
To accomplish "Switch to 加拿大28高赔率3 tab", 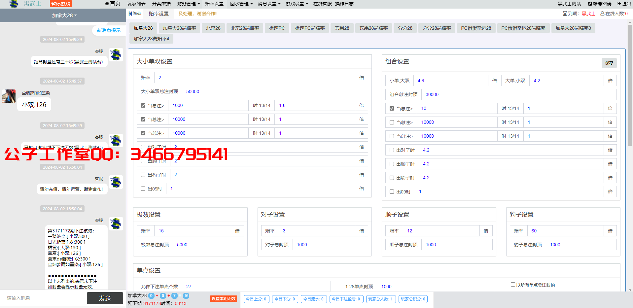I will 573,28.
